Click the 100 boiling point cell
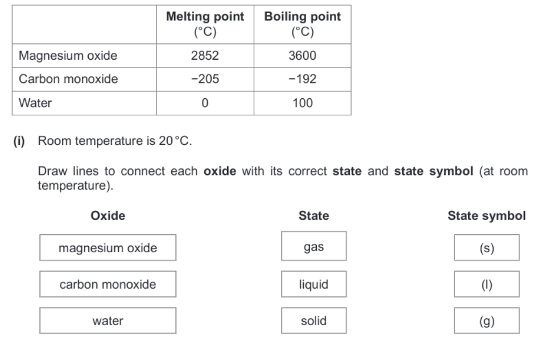This screenshot has height=337, width=533. (x=303, y=103)
